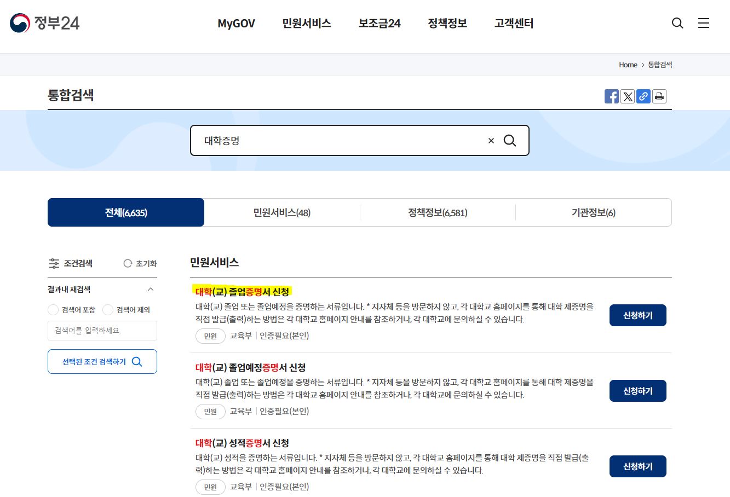Click 민원 tag under 성적증명서 result
730x497 pixels.
click(x=210, y=487)
